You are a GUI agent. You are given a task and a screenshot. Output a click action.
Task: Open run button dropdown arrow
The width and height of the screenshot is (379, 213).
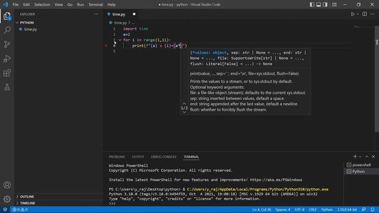click(358, 14)
